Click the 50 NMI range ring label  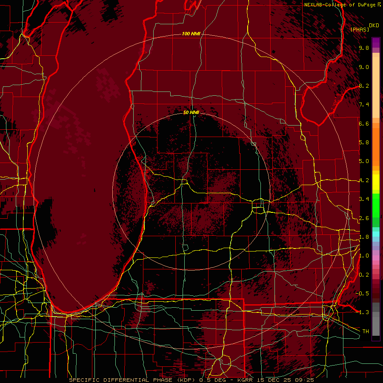(x=191, y=112)
